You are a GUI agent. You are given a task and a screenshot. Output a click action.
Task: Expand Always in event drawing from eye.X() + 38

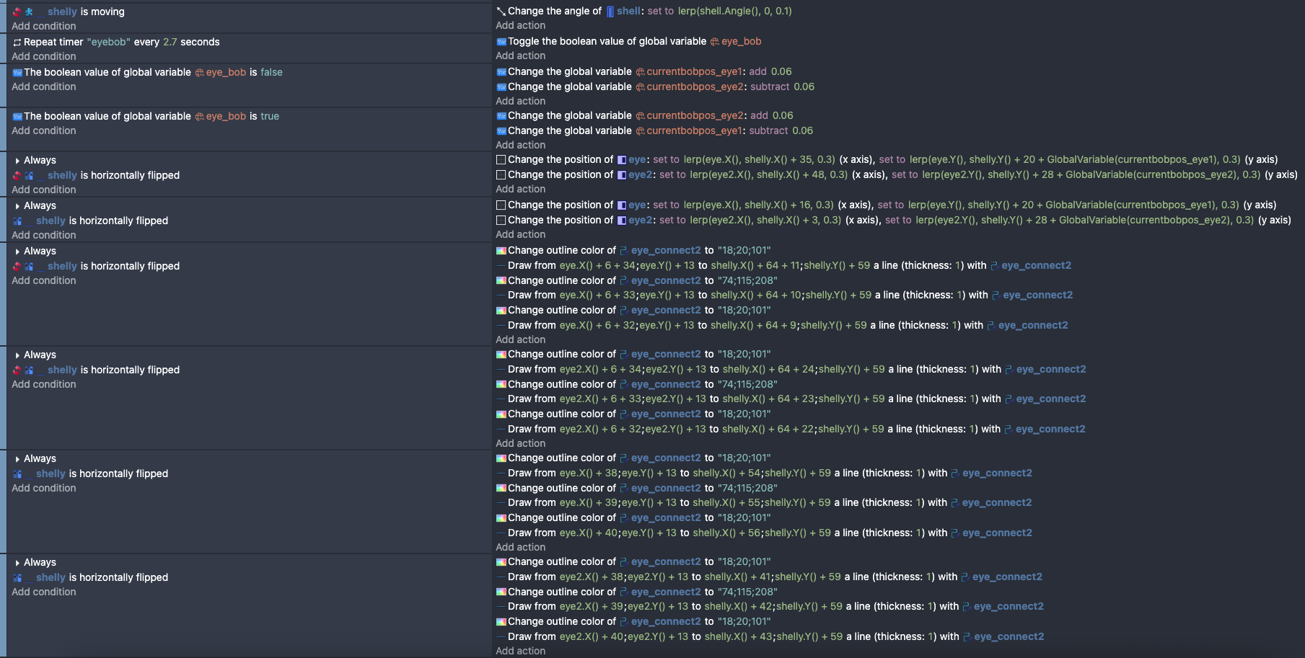[x=17, y=459]
